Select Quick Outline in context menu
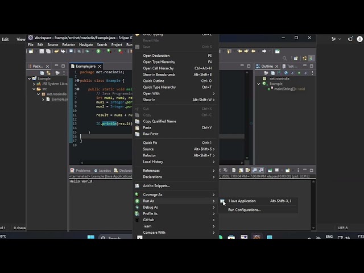 pyautogui.click(x=175, y=81)
